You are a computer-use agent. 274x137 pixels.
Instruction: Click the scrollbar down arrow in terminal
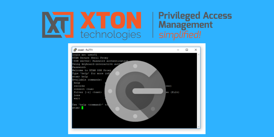point(198,126)
